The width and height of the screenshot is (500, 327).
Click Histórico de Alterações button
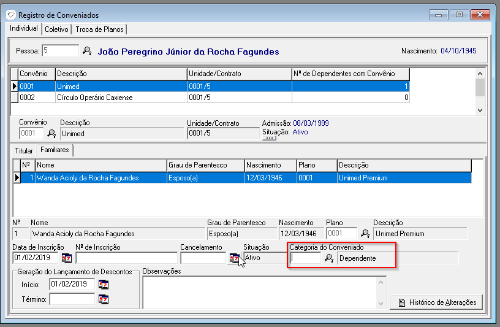436,302
